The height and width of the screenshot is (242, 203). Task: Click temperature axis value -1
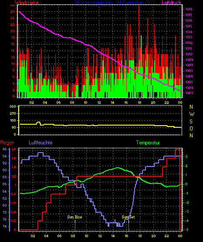pos(186,194)
